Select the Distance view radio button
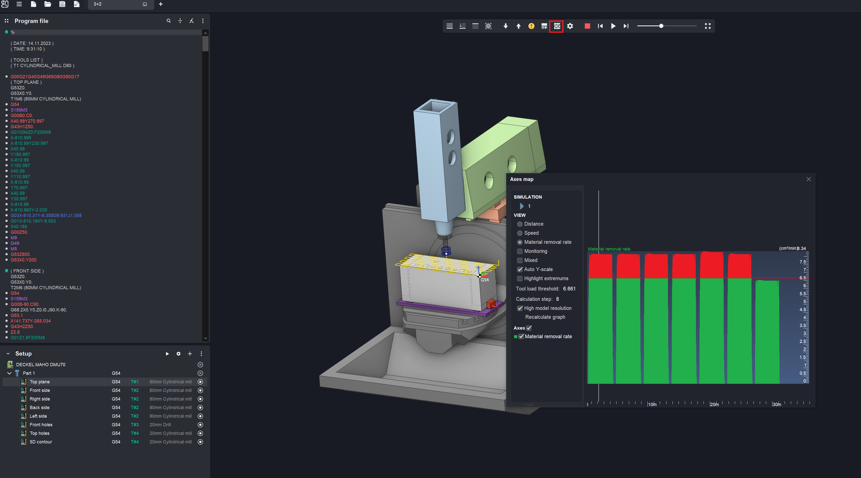 [520, 224]
